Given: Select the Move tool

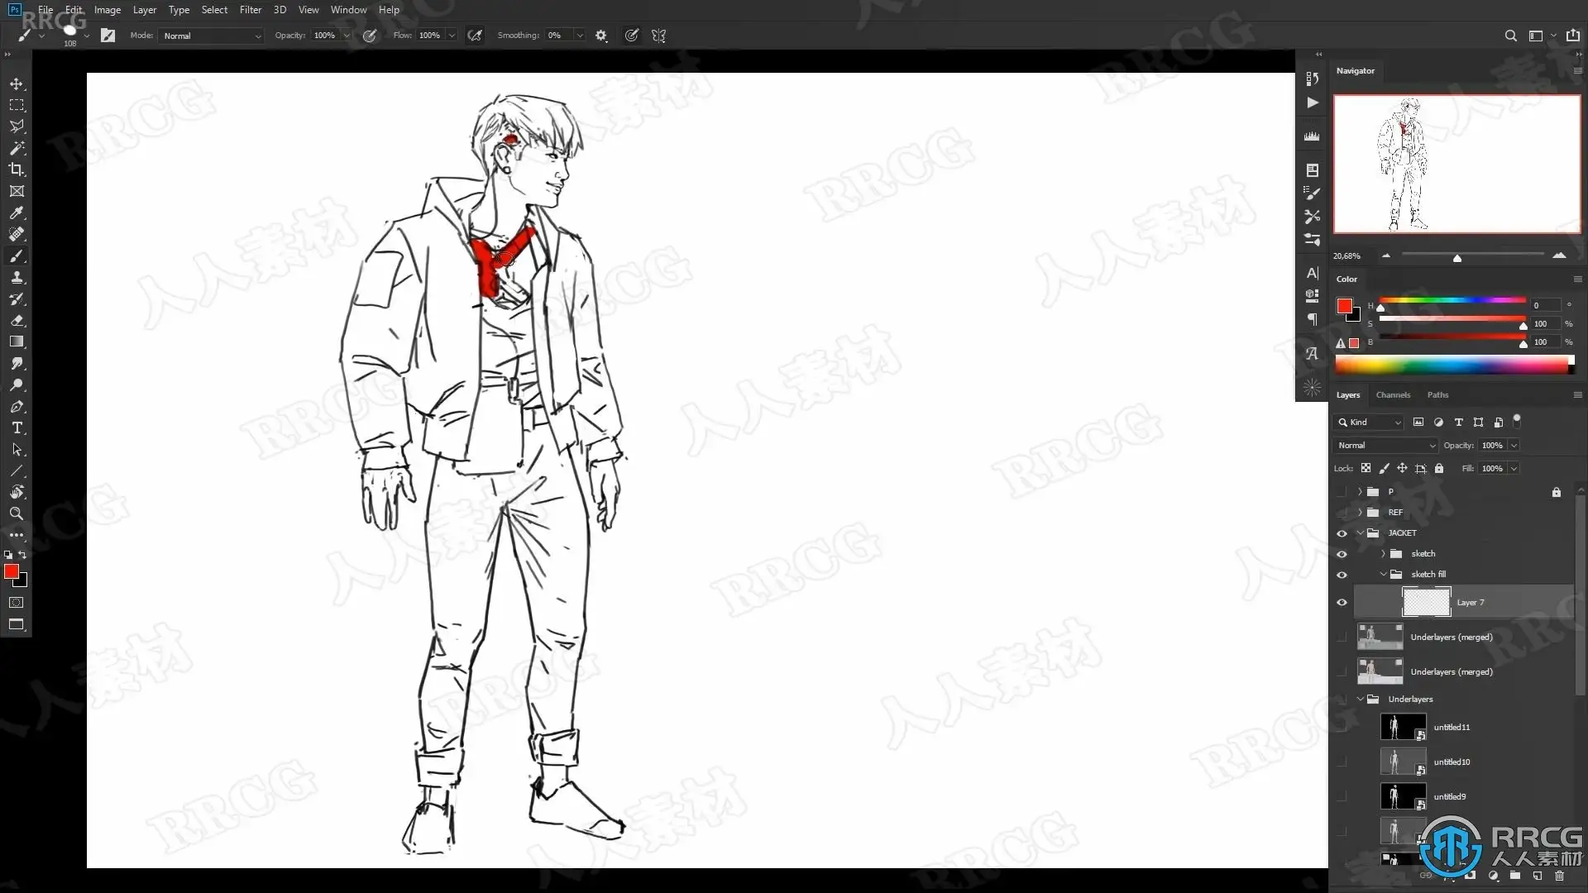Looking at the screenshot, I should click(17, 84).
